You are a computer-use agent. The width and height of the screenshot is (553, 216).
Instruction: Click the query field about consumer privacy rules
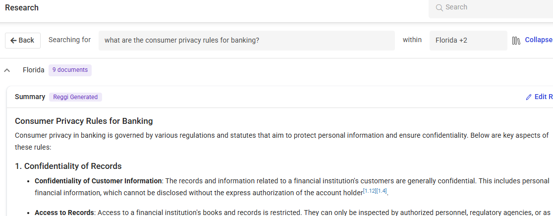[246, 40]
